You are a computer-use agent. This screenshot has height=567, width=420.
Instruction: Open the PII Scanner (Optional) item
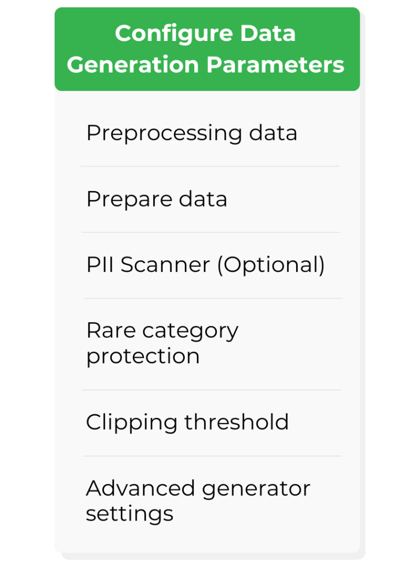205,265
